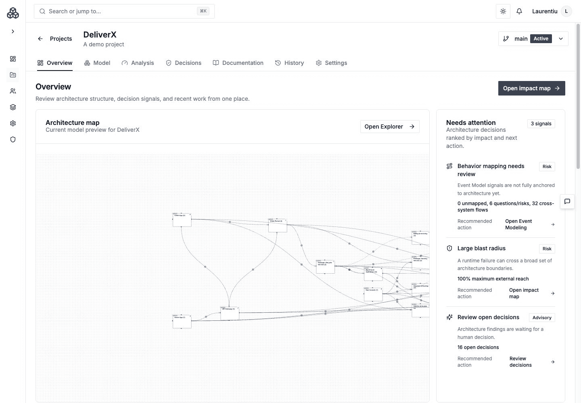Switch to the Documentation tab
Screen dimensions: 581x403
coord(238,63)
